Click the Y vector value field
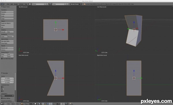 7,80
